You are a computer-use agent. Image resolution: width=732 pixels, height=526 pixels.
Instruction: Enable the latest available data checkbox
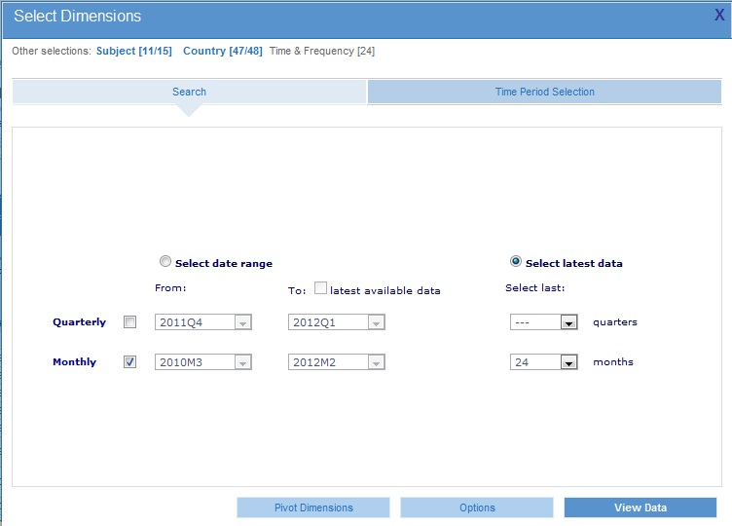pos(320,289)
